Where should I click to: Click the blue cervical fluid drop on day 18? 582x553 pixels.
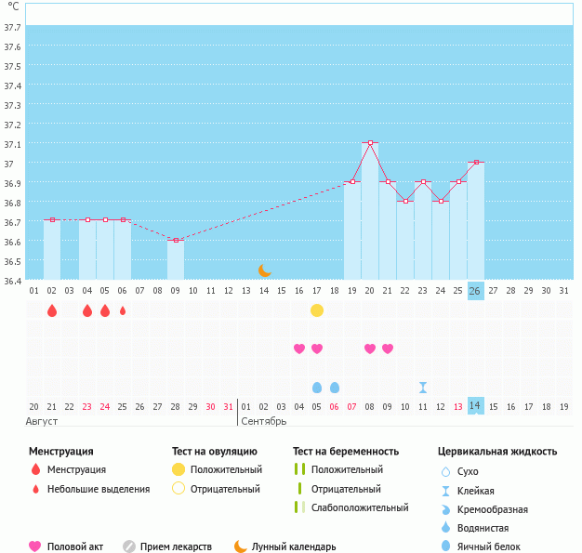pos(335,387)
